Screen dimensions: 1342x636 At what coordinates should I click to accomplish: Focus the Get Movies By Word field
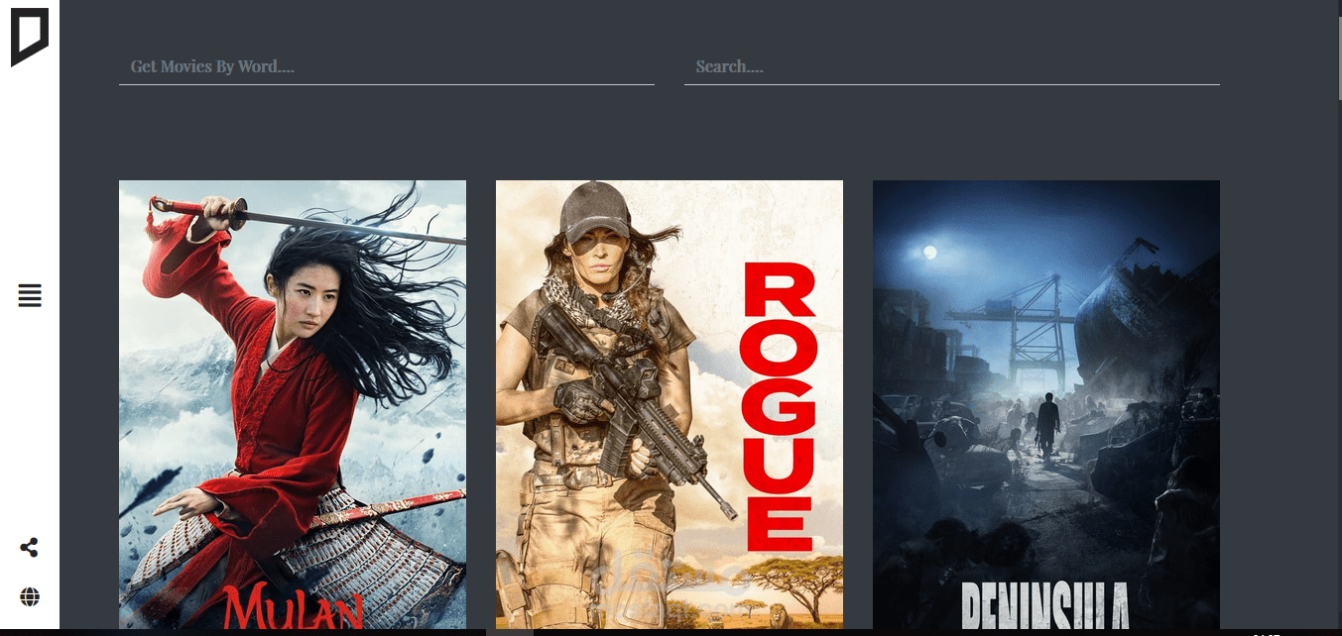coord(387,66)
